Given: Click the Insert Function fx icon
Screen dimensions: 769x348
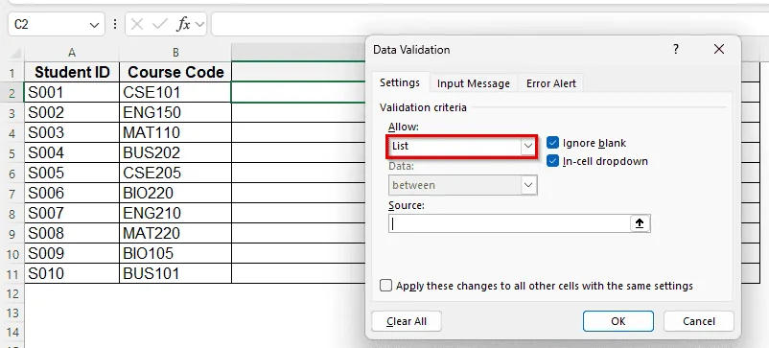Looking at the screenshot, I should (x=183, y=24).
